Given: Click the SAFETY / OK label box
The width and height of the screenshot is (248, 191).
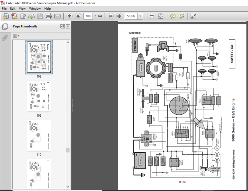Looking at the screenshot, I should click(232, 54).
